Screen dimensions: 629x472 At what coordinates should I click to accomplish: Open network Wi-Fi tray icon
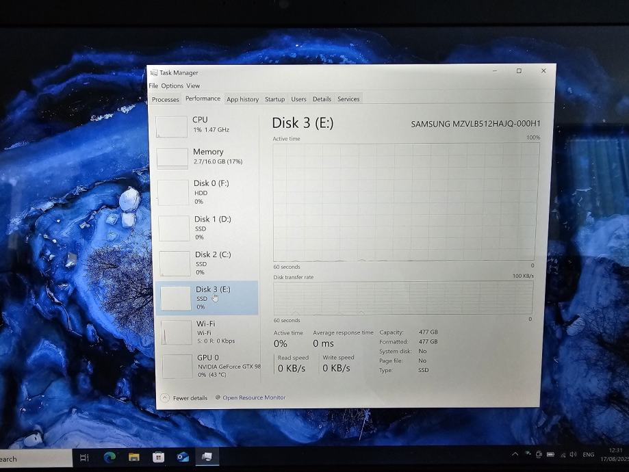coord(563,455)
